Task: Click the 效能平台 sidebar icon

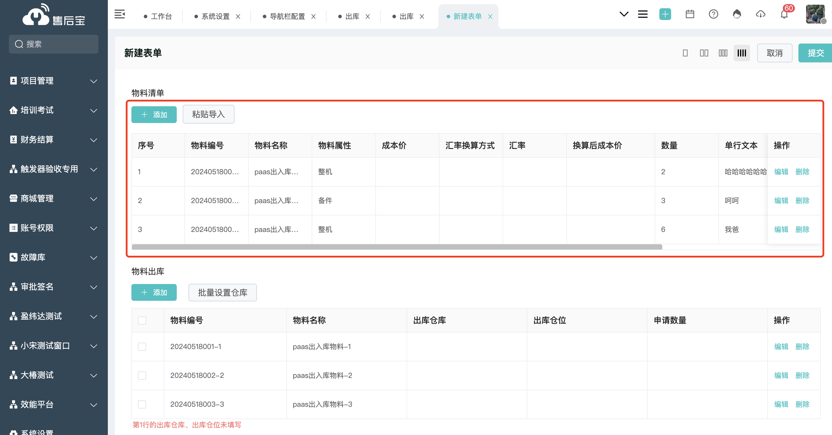Action: point(13,404)
